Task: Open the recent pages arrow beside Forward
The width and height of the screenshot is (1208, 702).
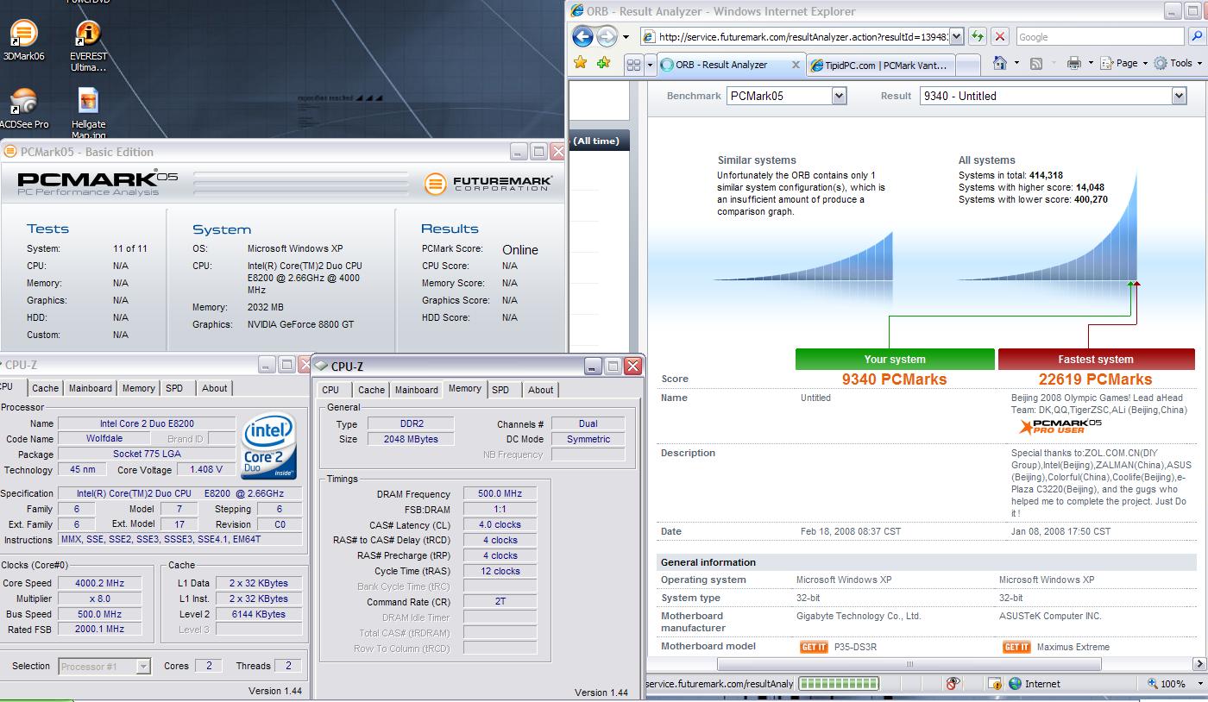Action: pyautogui.click(x=626, y=37)
